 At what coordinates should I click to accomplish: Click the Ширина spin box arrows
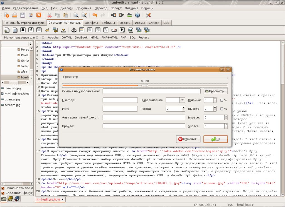click(x=215, y=100)
